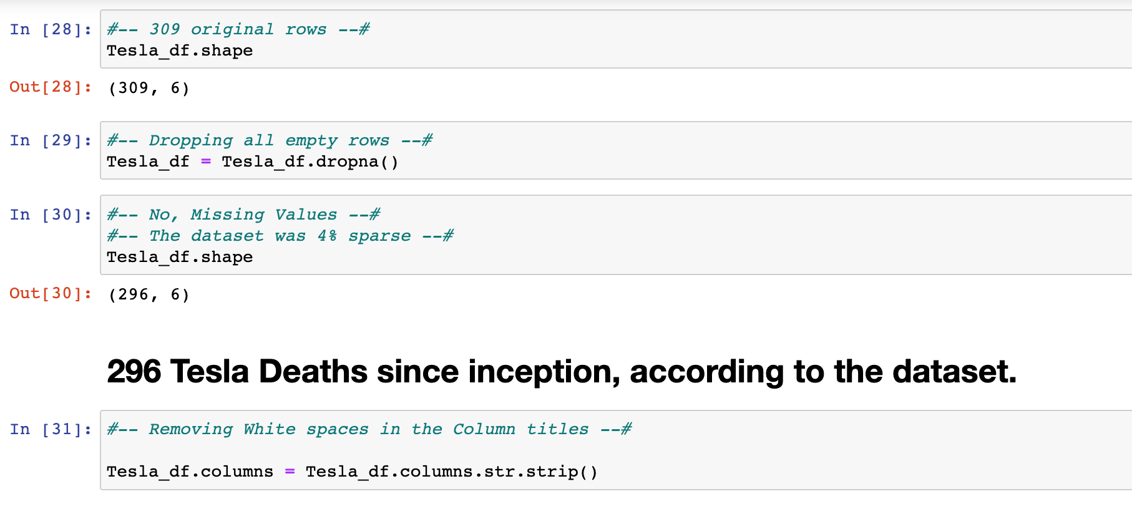Click the 'Removing White spaces' comment line

pyautogui.click(x=369, y=429)
